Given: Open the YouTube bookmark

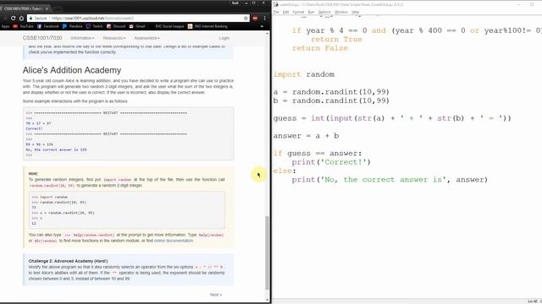Looking at the screenshot, I should 23,26.
